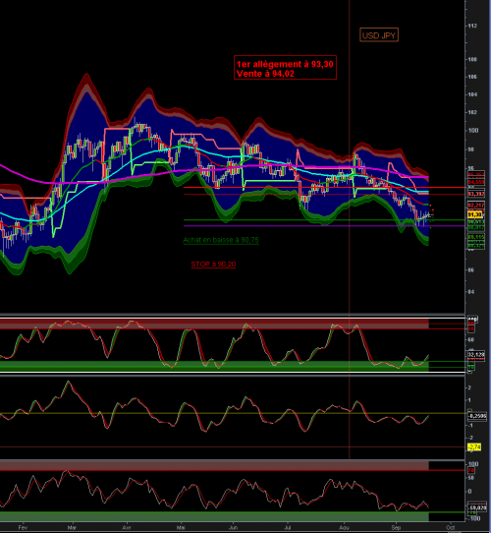Click the -0,2506 indicator value label
The height and width of the screenshot is (533, 491).
(477, 416)
